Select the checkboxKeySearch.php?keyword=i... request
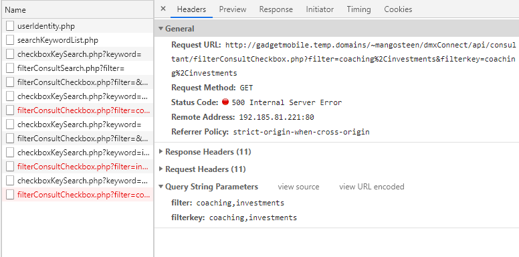The width and height of the screenshot is (519, 257). pyautogui.click(x=78, y=153)
